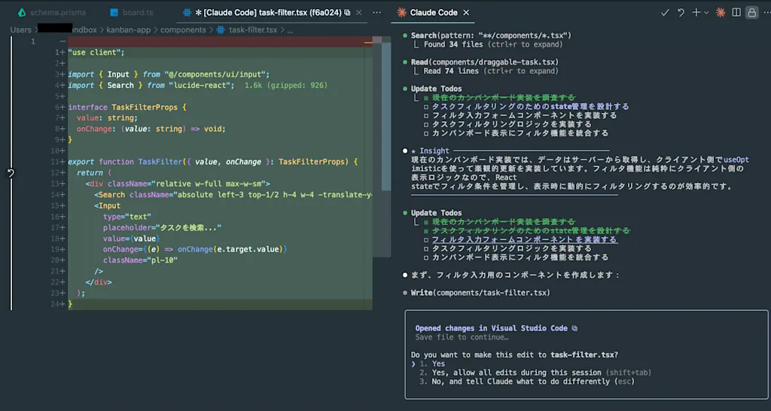Viewport: 771px width, 411px height.
Task: Click checked todo checkbox in first Update Todos
Action: tap(426, 98)
